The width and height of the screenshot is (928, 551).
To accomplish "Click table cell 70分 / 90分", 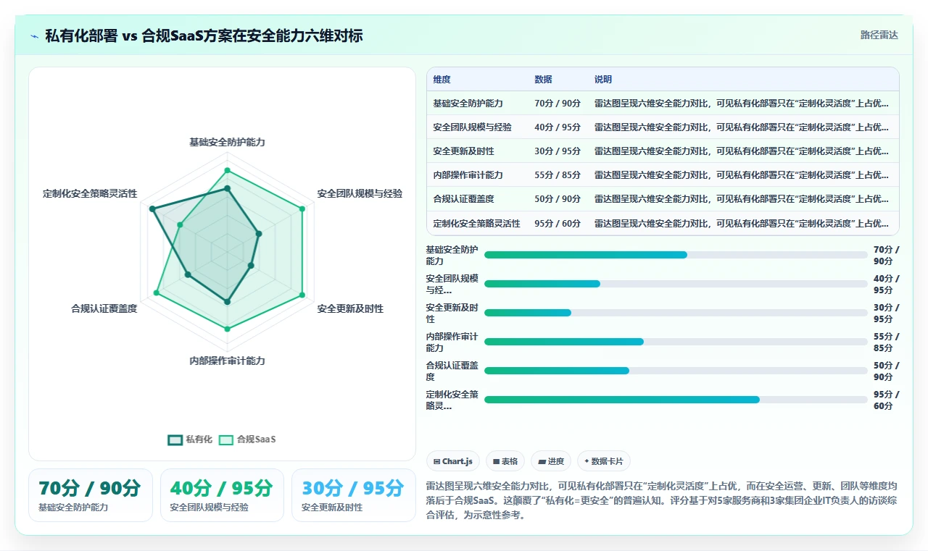I will pyautogui.click(x=558, y=104).
